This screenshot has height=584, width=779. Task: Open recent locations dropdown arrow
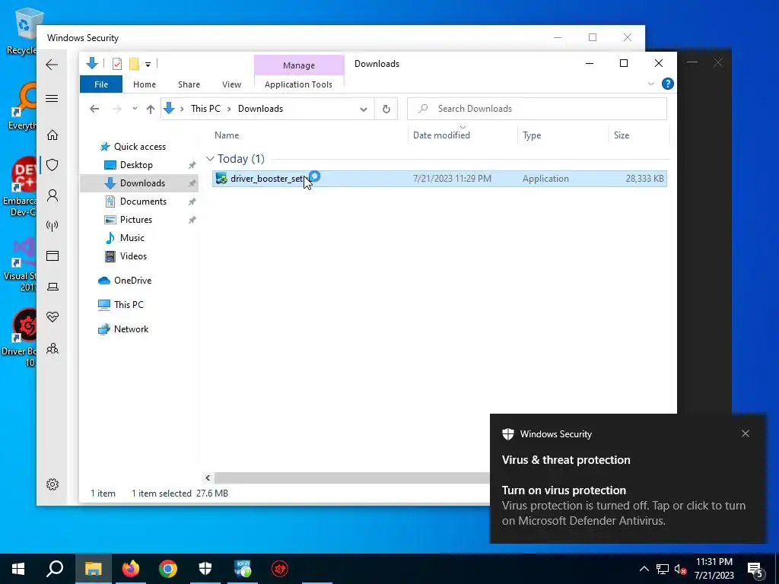tap(135, 109)
